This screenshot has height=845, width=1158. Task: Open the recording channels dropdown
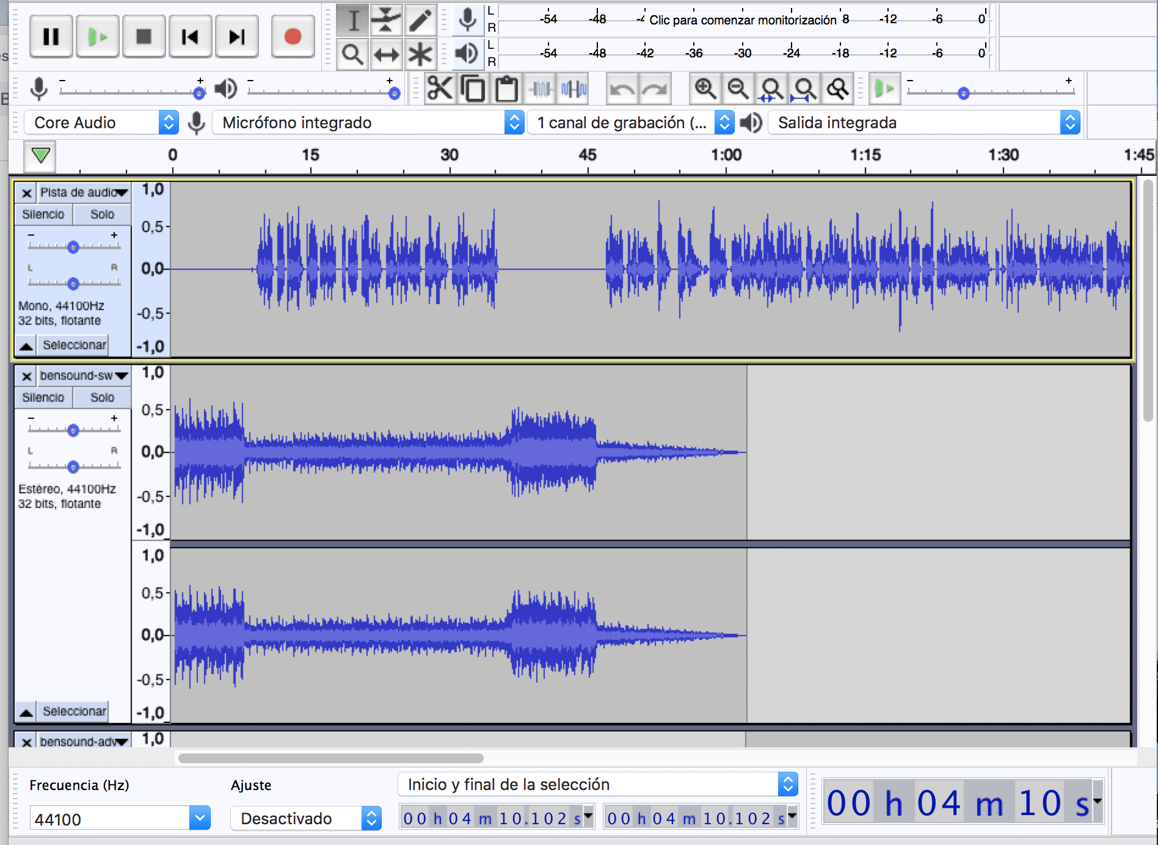pyautogui.click(x=630, y=123)
